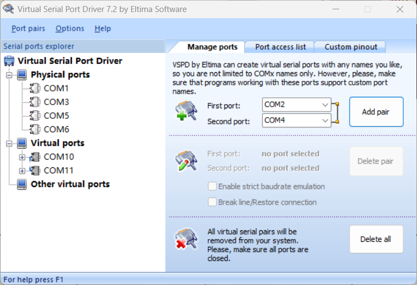This screenshot has height=285, width=417.
Task: Click the add pair green plus icon
Action: pos(186,111)
